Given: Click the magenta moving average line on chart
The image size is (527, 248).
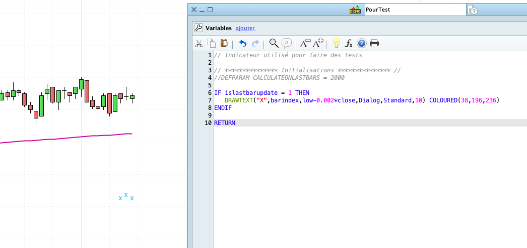Looking at the screenshot, I should click(67, 138).
